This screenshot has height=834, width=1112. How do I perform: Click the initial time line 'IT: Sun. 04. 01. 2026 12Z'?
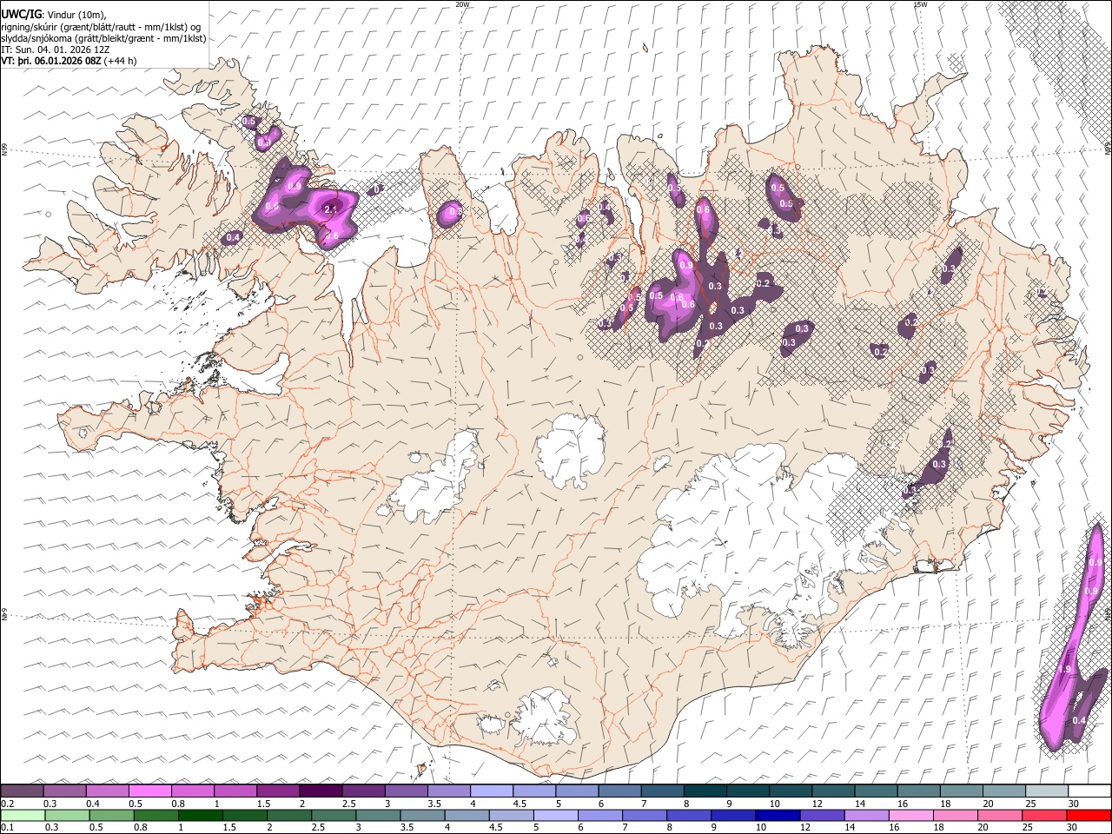coord(56,50)
